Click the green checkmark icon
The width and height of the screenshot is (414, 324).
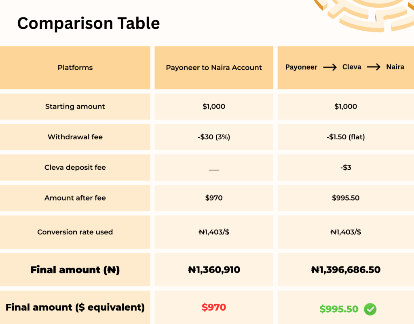370,309
